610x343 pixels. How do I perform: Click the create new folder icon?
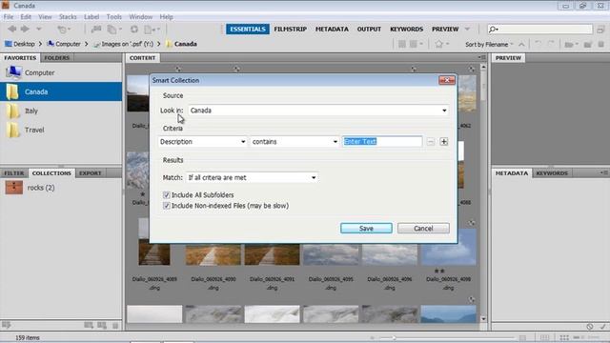(x=588, y=45)
